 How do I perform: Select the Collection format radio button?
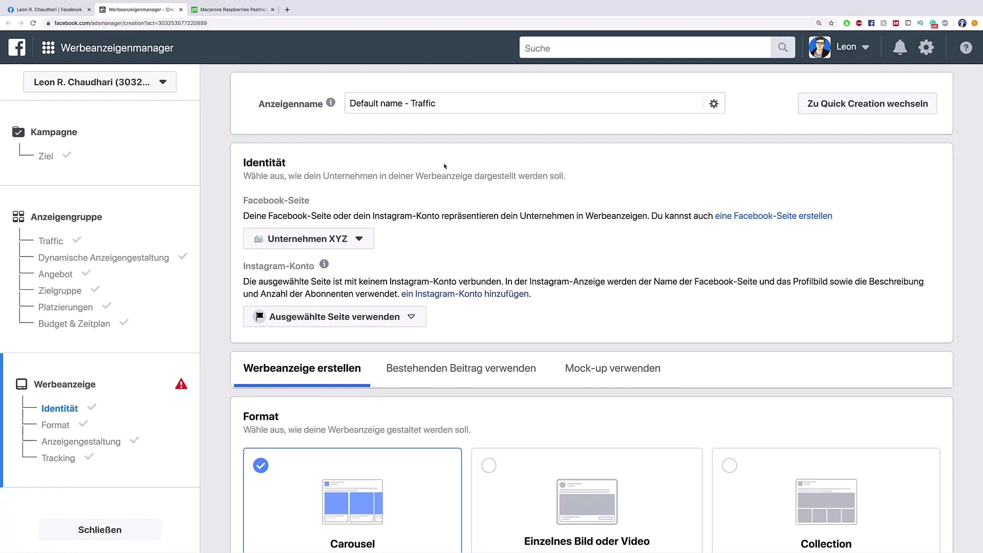coord(729,464)
